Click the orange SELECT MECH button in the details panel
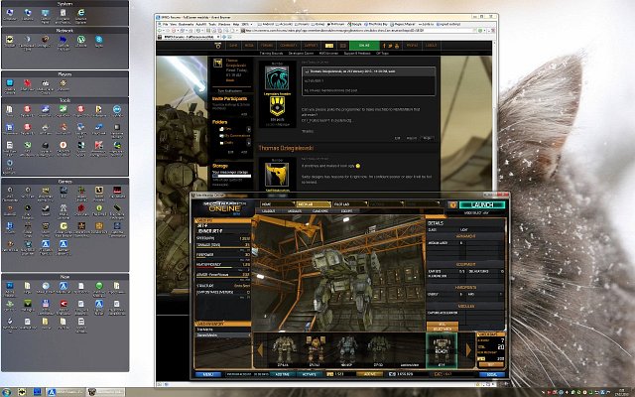The height and width of the screenshot is (397, 635). pos(443,327)
